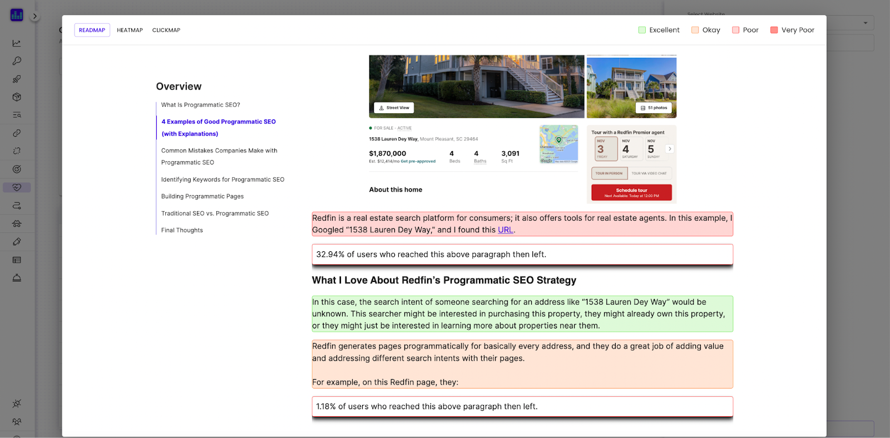Click the 1.18% of users left box

(x=522, y=406)
